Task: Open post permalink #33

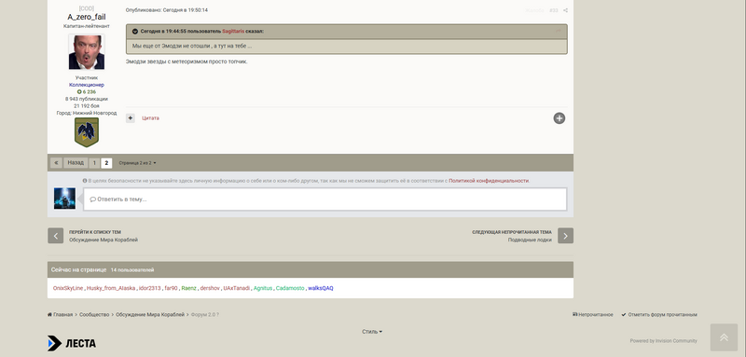Action: [554, 10]
